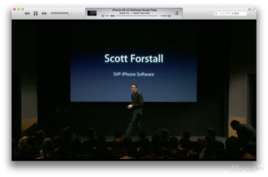
Task: Click the playback progress bar
Action: (134, 16)
